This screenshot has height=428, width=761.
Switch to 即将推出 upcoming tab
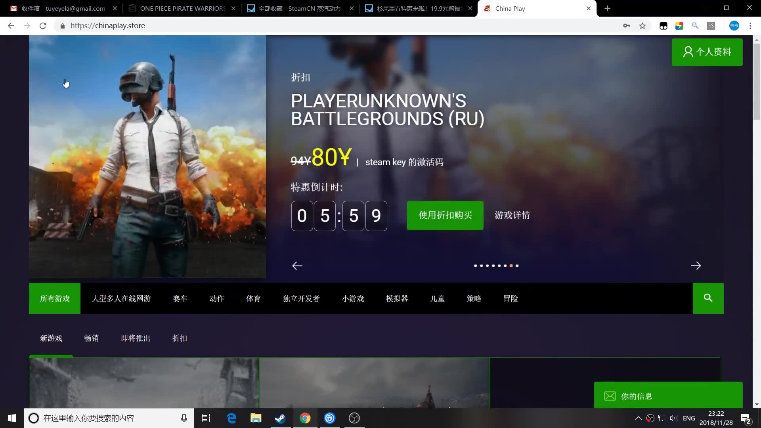tap(136, 338)
